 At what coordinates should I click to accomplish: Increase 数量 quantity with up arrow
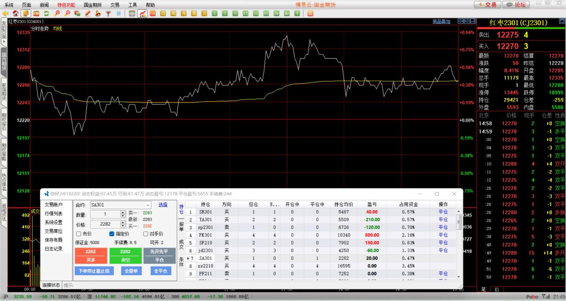123,213
